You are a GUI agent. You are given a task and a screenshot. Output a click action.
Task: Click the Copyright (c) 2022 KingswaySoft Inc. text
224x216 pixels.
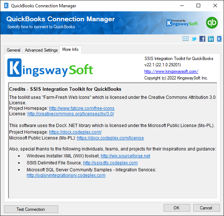(176, 78)
